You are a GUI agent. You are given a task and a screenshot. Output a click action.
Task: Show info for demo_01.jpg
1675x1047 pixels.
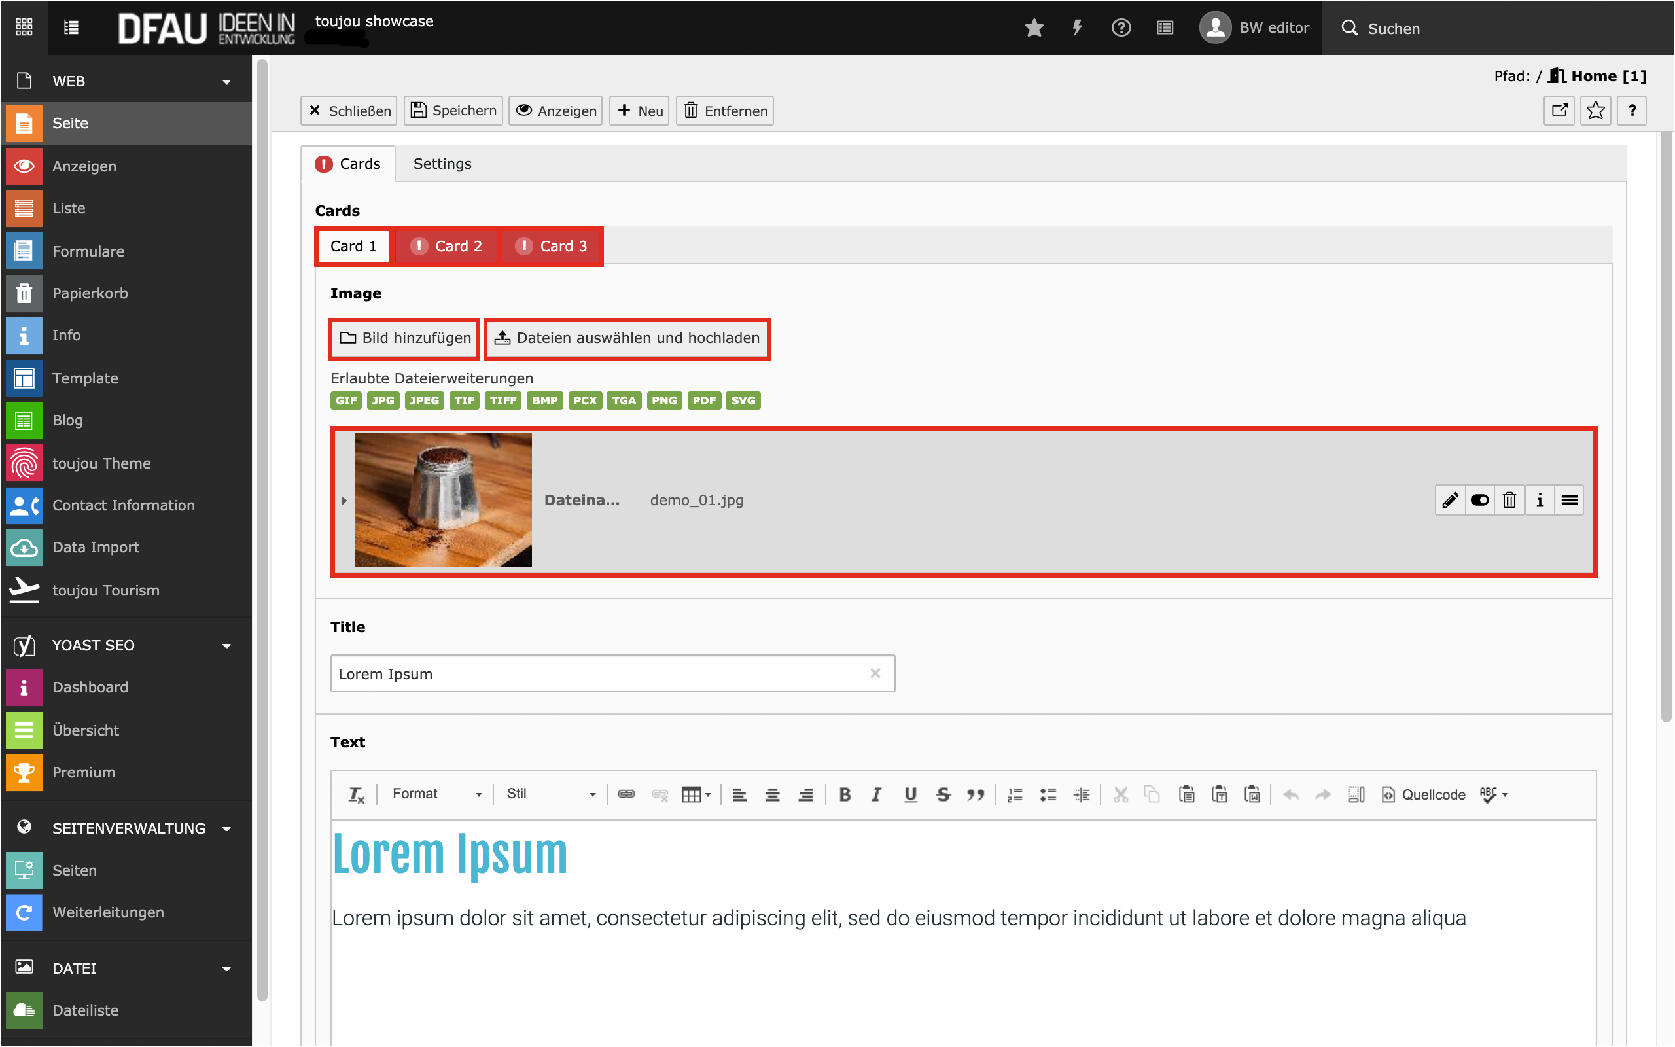[1540, 501]
